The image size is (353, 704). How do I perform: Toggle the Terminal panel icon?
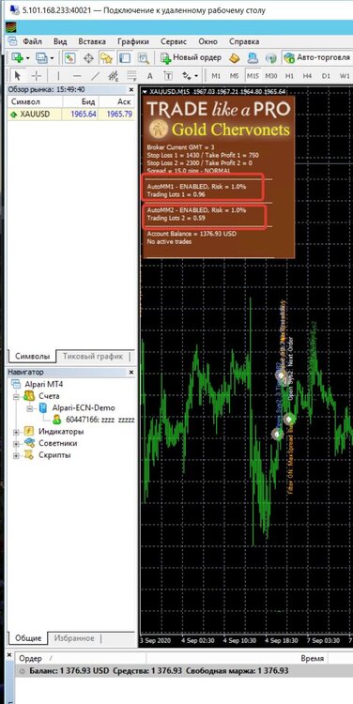(124, 57)
